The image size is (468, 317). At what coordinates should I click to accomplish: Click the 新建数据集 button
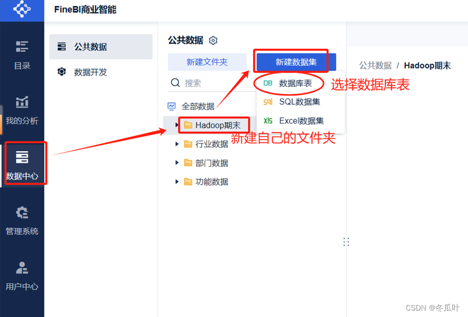[296, 62]
